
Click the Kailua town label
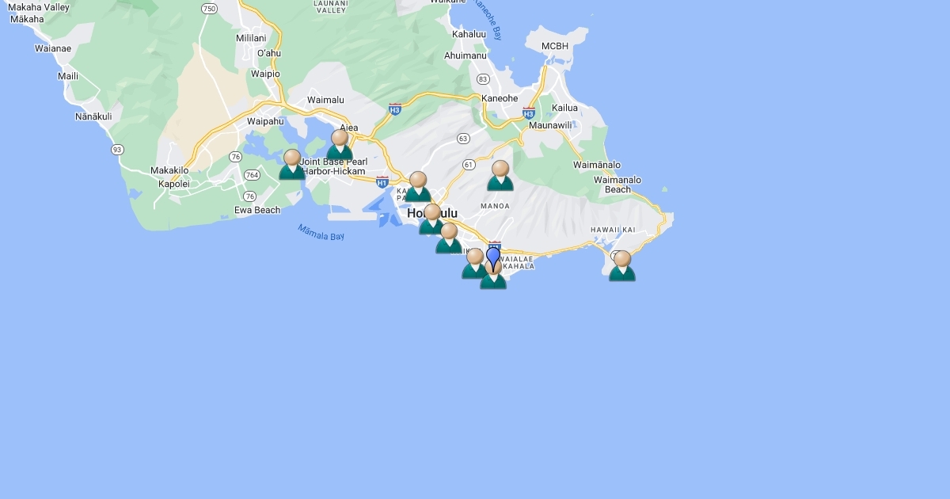[x=564, y=108]
